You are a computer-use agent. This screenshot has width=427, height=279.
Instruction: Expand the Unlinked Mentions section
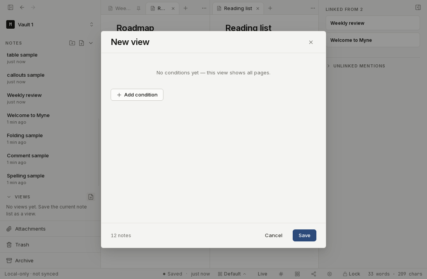click(x=356, y=66)
